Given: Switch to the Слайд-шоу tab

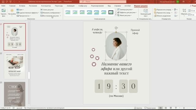Looking at the screenshot, I should [x=83, y=6].
